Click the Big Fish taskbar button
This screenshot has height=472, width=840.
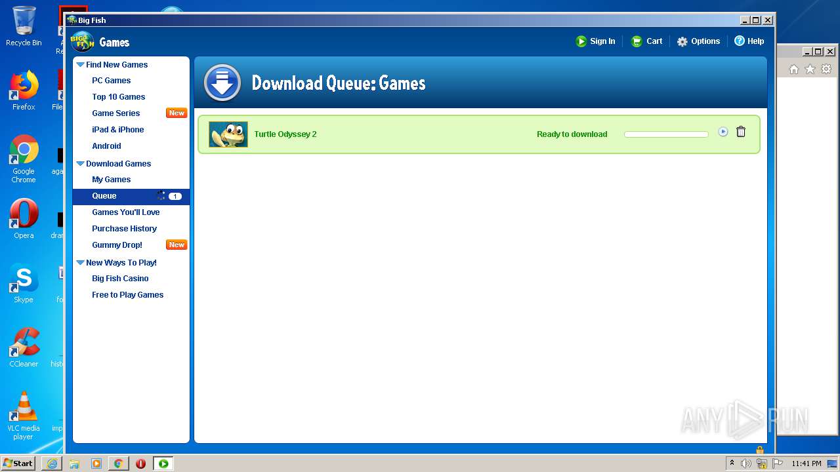(x=163, y=463)
